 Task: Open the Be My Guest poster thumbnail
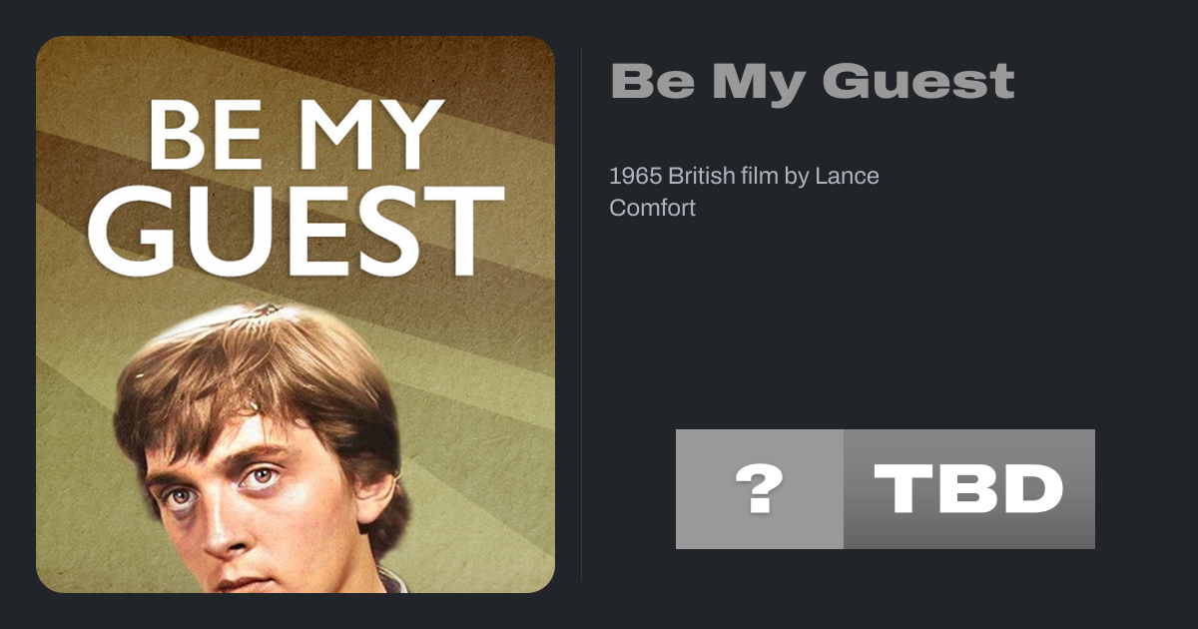pyautogui.click(x=296, y=314)
